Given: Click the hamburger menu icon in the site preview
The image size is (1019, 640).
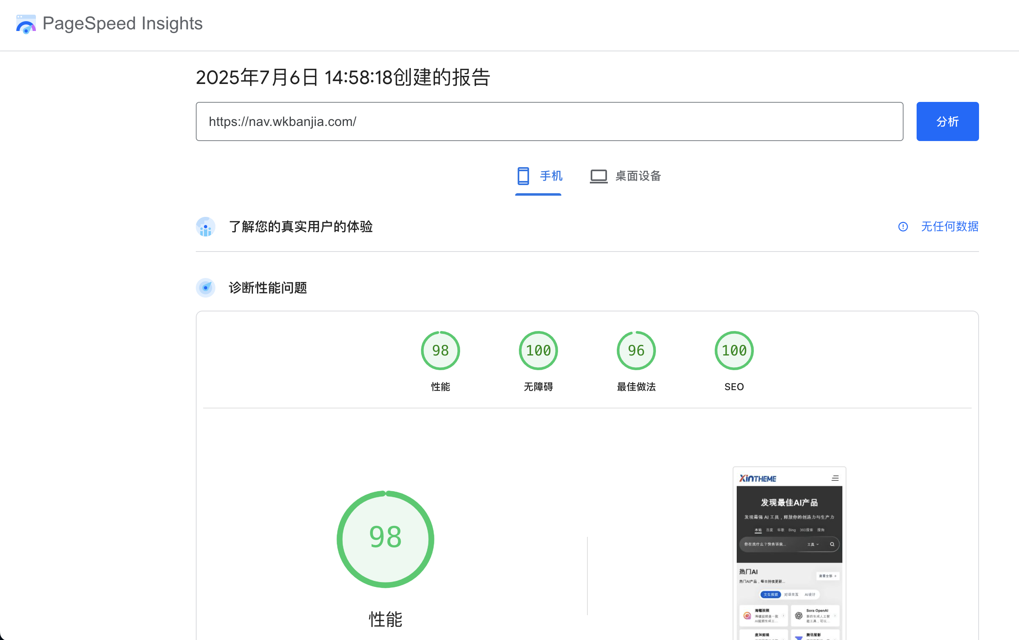Looking at the screenshot, I should tap(835, 478).
